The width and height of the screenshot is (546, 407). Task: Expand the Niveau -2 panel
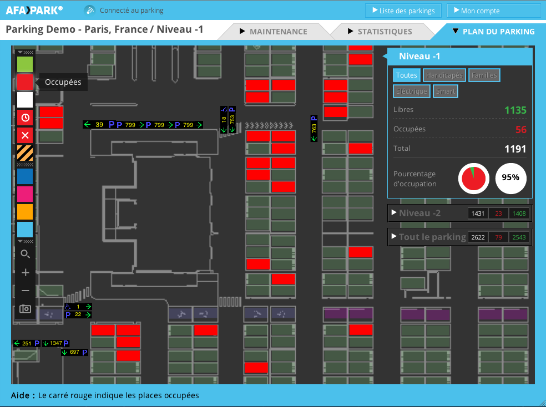point(419,213)
